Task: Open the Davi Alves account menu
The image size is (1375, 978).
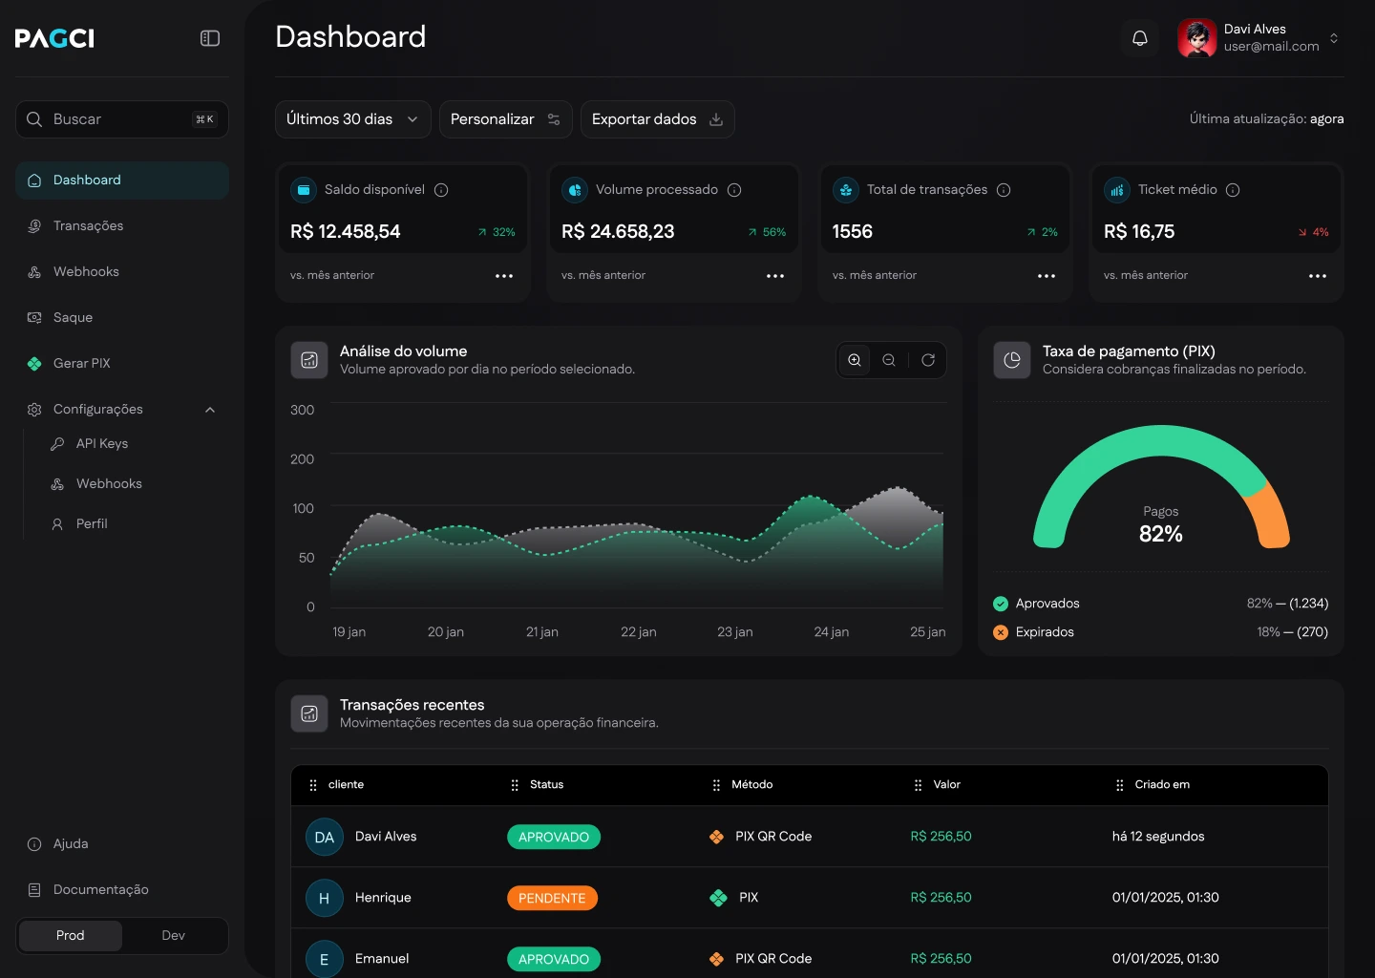Action: tap(1259, 38)
